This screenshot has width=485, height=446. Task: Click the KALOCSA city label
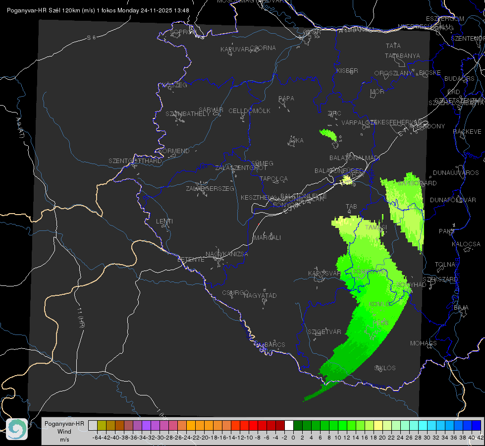click(466, 244)
